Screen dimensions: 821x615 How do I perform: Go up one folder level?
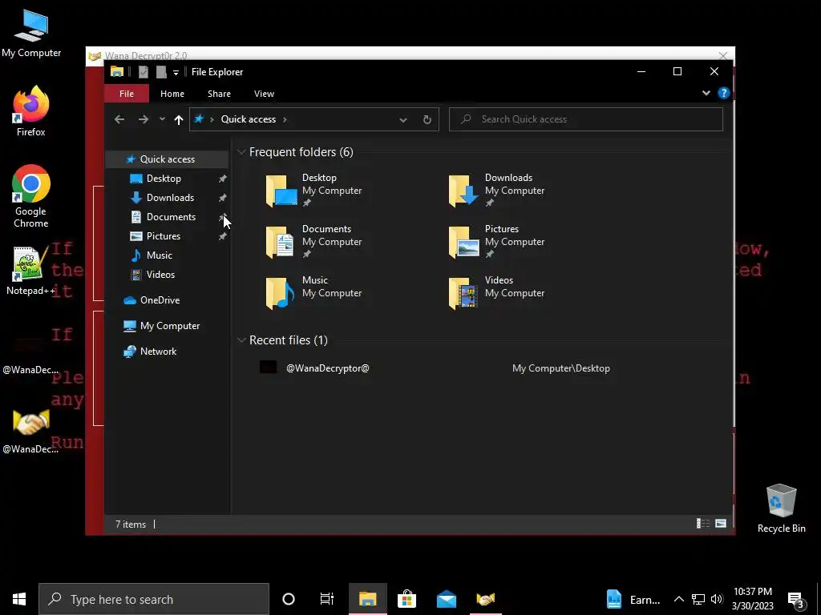click(x=179, y=119)
